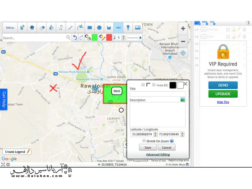Click the black text color swatch
The width and height of the screenshot is (252, 189).
click(x=173, y=85)
